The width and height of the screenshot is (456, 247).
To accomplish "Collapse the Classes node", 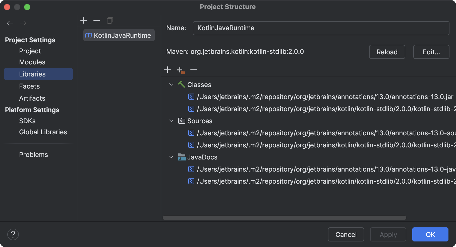I will tap(171, 85).
